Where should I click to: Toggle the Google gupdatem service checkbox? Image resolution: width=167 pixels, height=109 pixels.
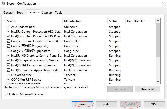pyautogui.click(x=8, y=51)
